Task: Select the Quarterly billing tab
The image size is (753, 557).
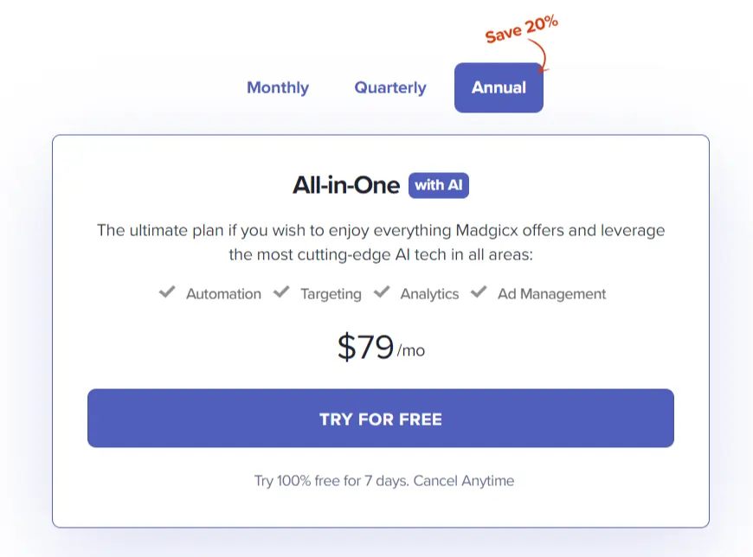Action: (x=390, y=87)
